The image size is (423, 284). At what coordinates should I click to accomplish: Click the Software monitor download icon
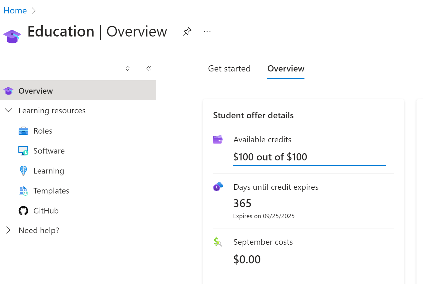23,151
